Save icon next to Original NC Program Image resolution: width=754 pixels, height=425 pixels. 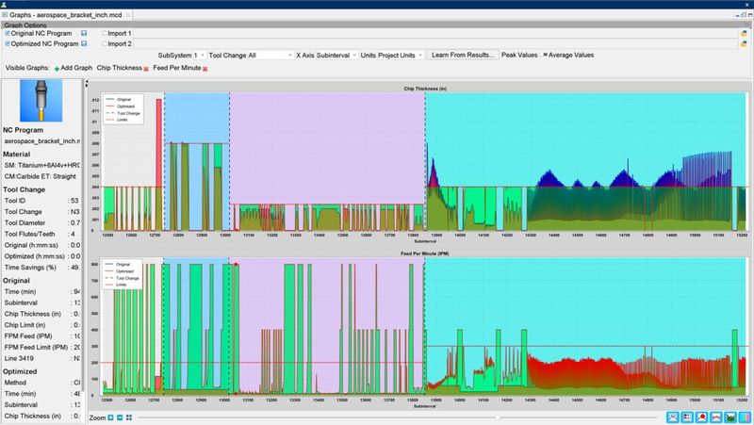tap(84, 33)
